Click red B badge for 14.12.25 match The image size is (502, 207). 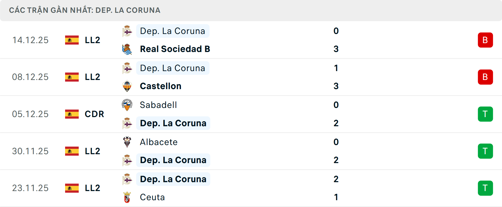tap(485, 40)
